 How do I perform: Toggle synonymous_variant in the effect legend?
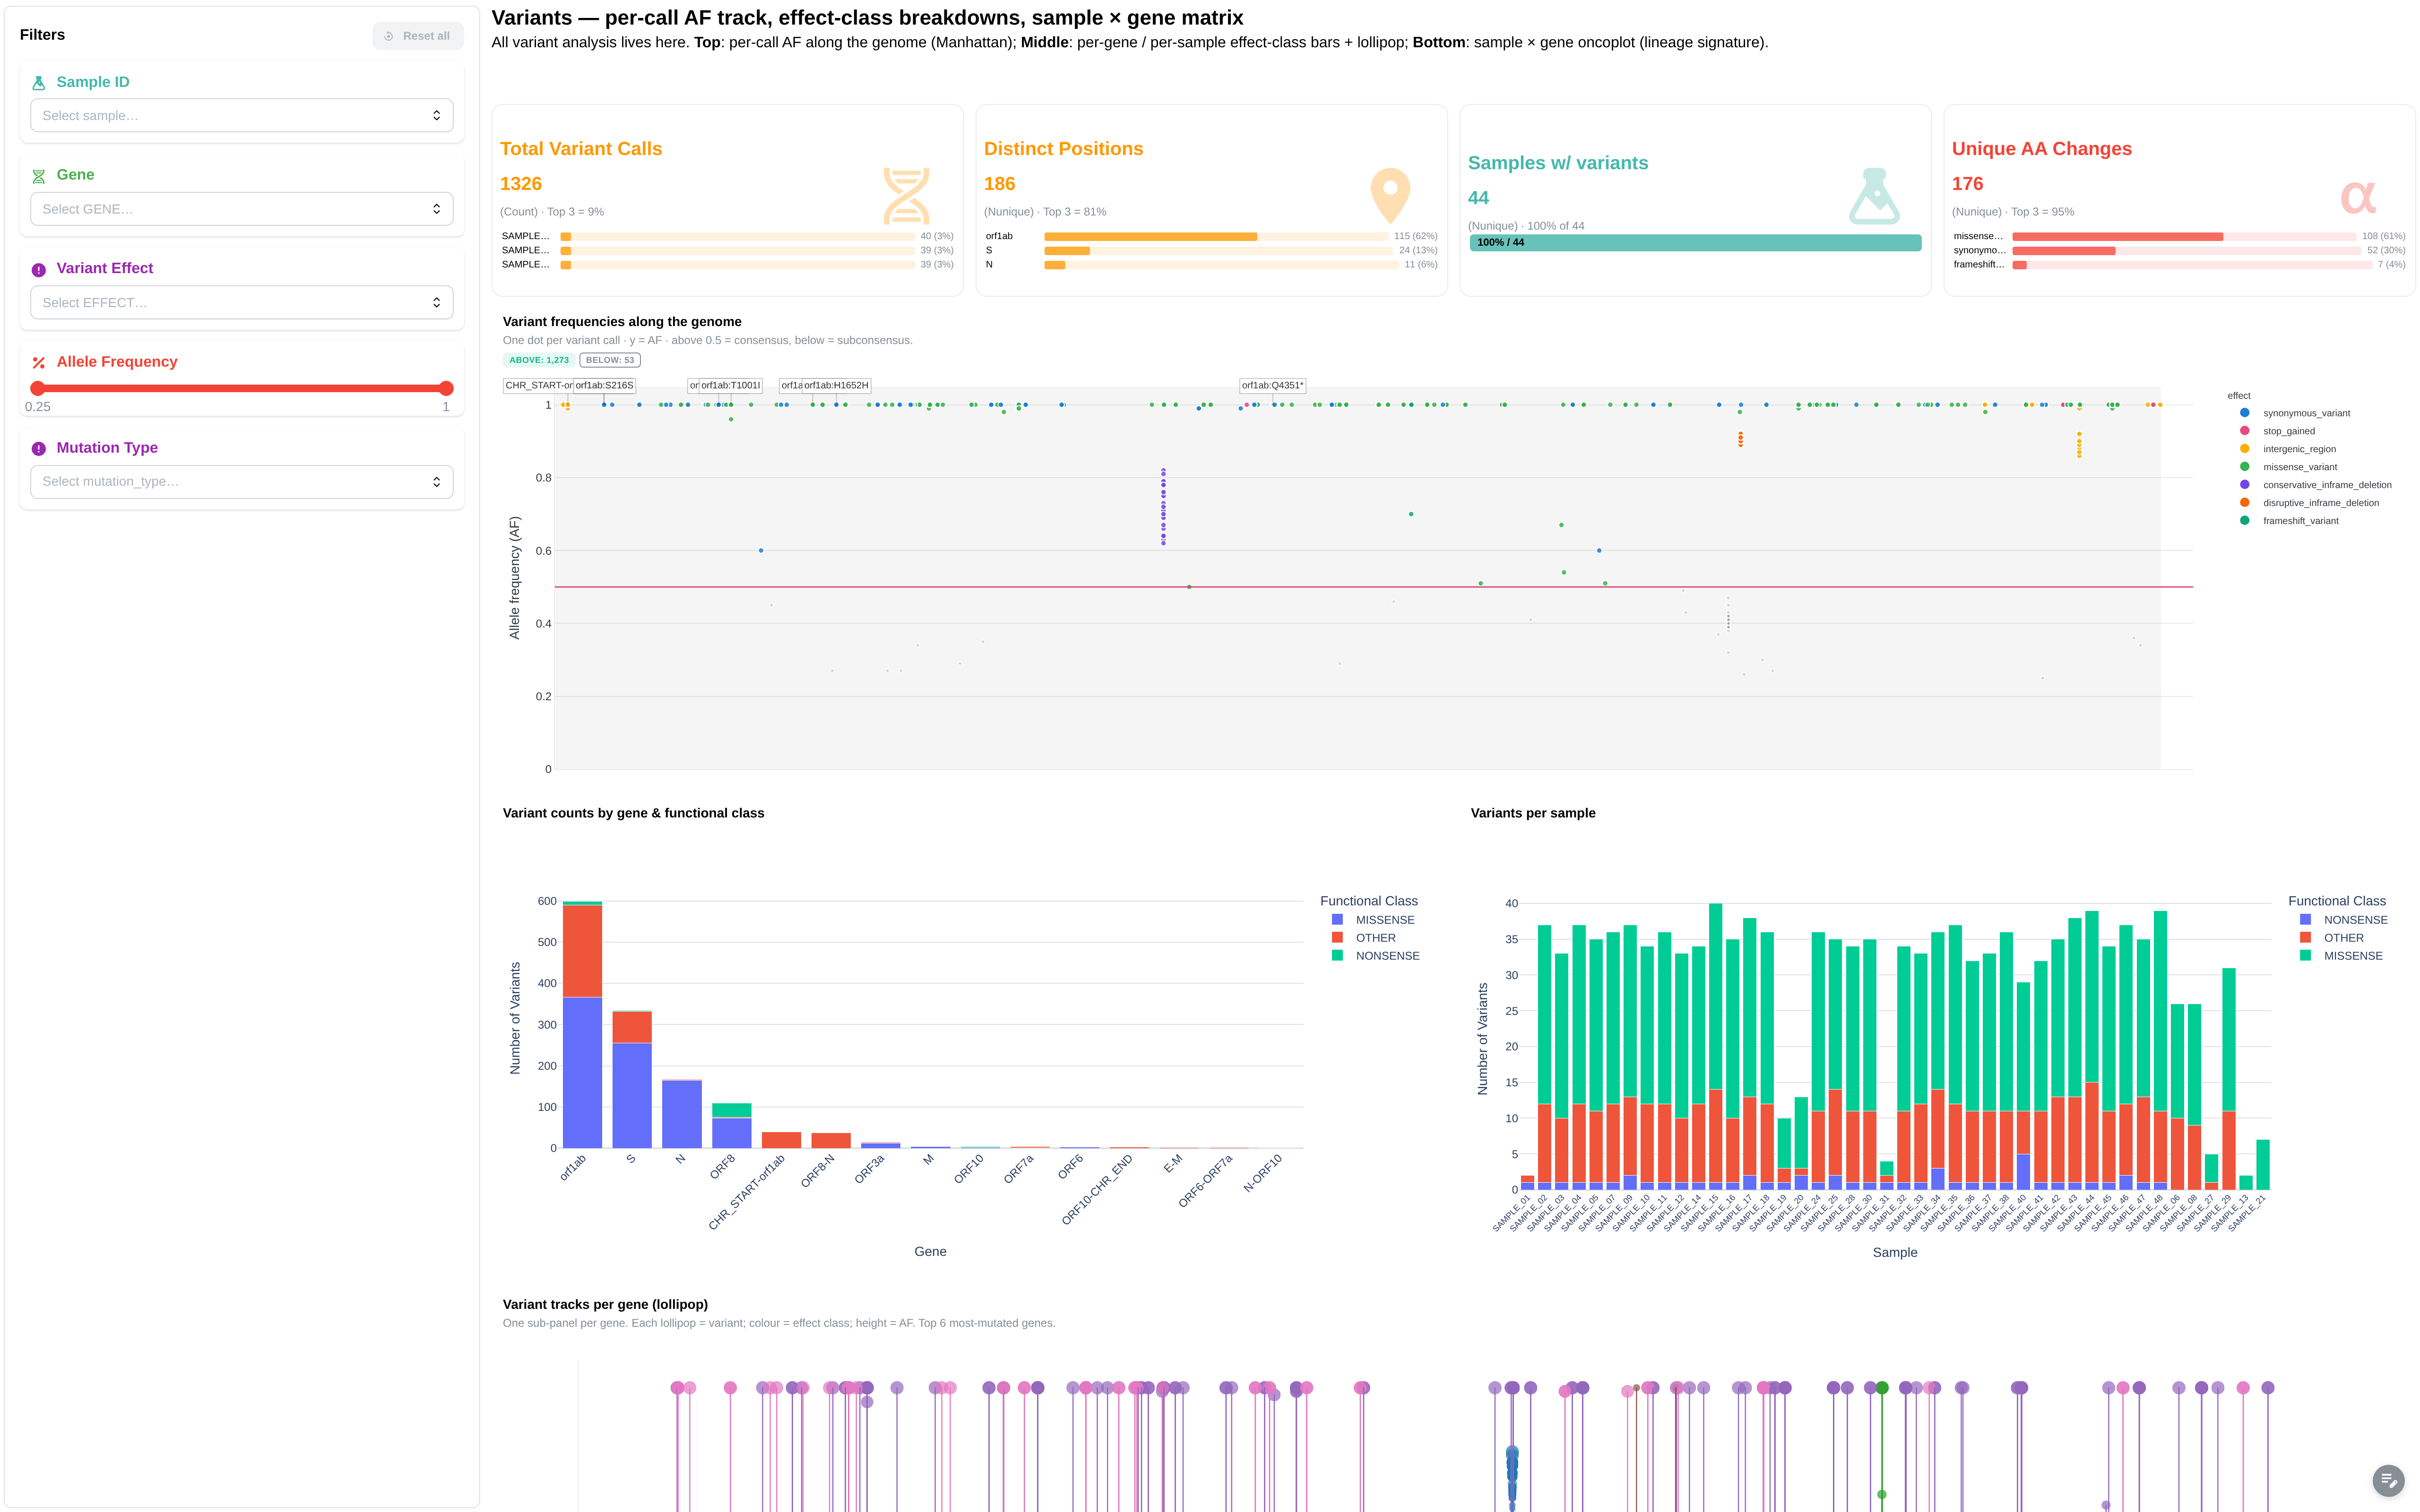click(2305, 413)
